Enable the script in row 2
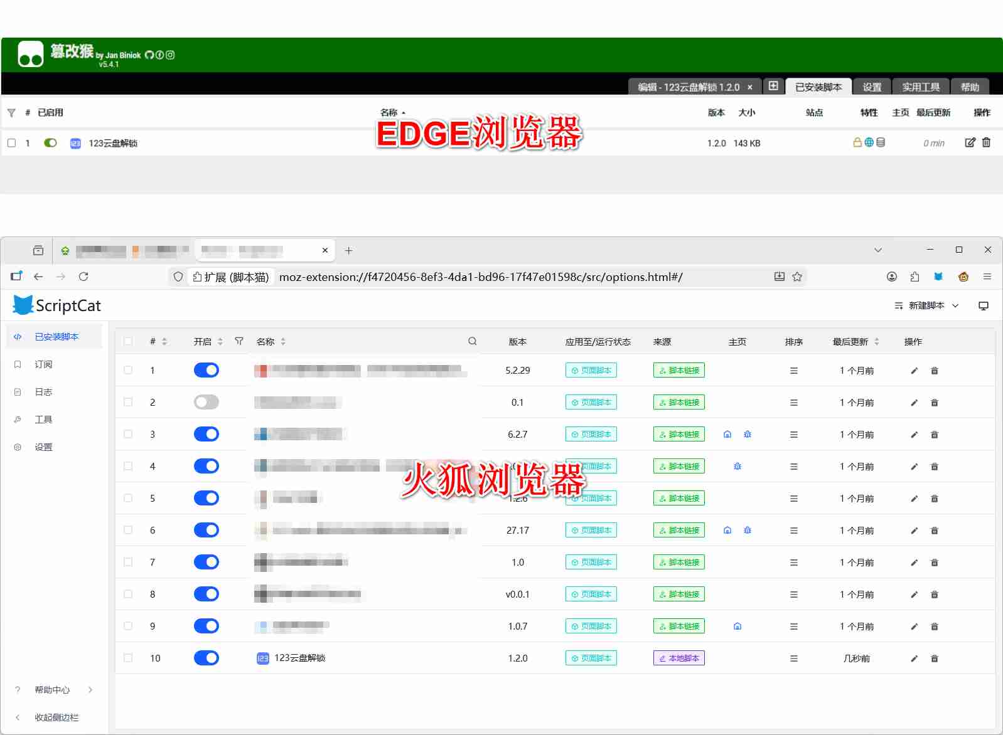The image size is (1003, 735). pos(206,402)
